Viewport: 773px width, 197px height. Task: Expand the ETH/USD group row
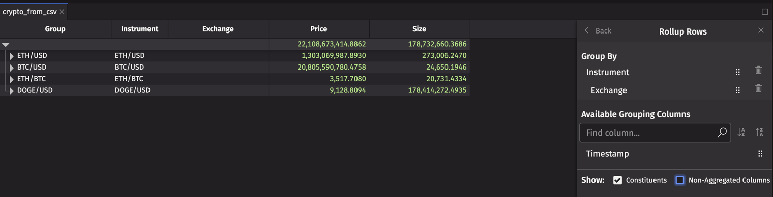point(12,56)
